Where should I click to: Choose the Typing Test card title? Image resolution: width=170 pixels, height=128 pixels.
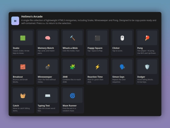point(44,106)
